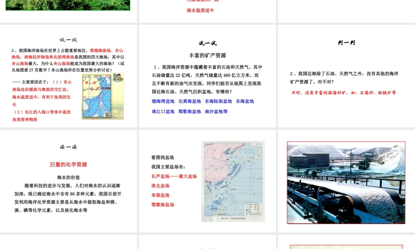Image resolution: width=415 pixels, height=249 pixels.
Task: Click the red title 巨量的化学资源
Action: (68, 164)
